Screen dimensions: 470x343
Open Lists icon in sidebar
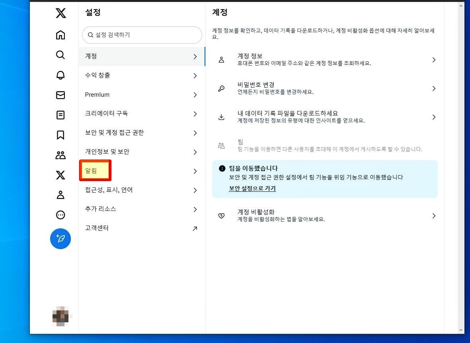tap(60, 115)
